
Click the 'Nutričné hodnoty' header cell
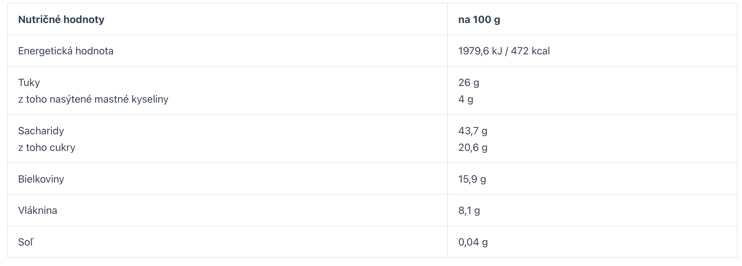click(227, 19)
